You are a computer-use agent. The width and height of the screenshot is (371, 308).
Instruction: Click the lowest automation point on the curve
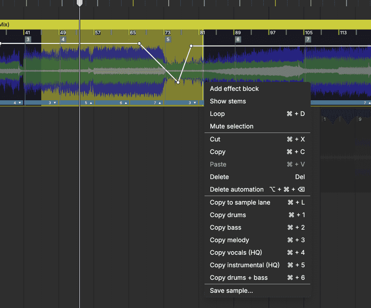click(x=178, y=82)
